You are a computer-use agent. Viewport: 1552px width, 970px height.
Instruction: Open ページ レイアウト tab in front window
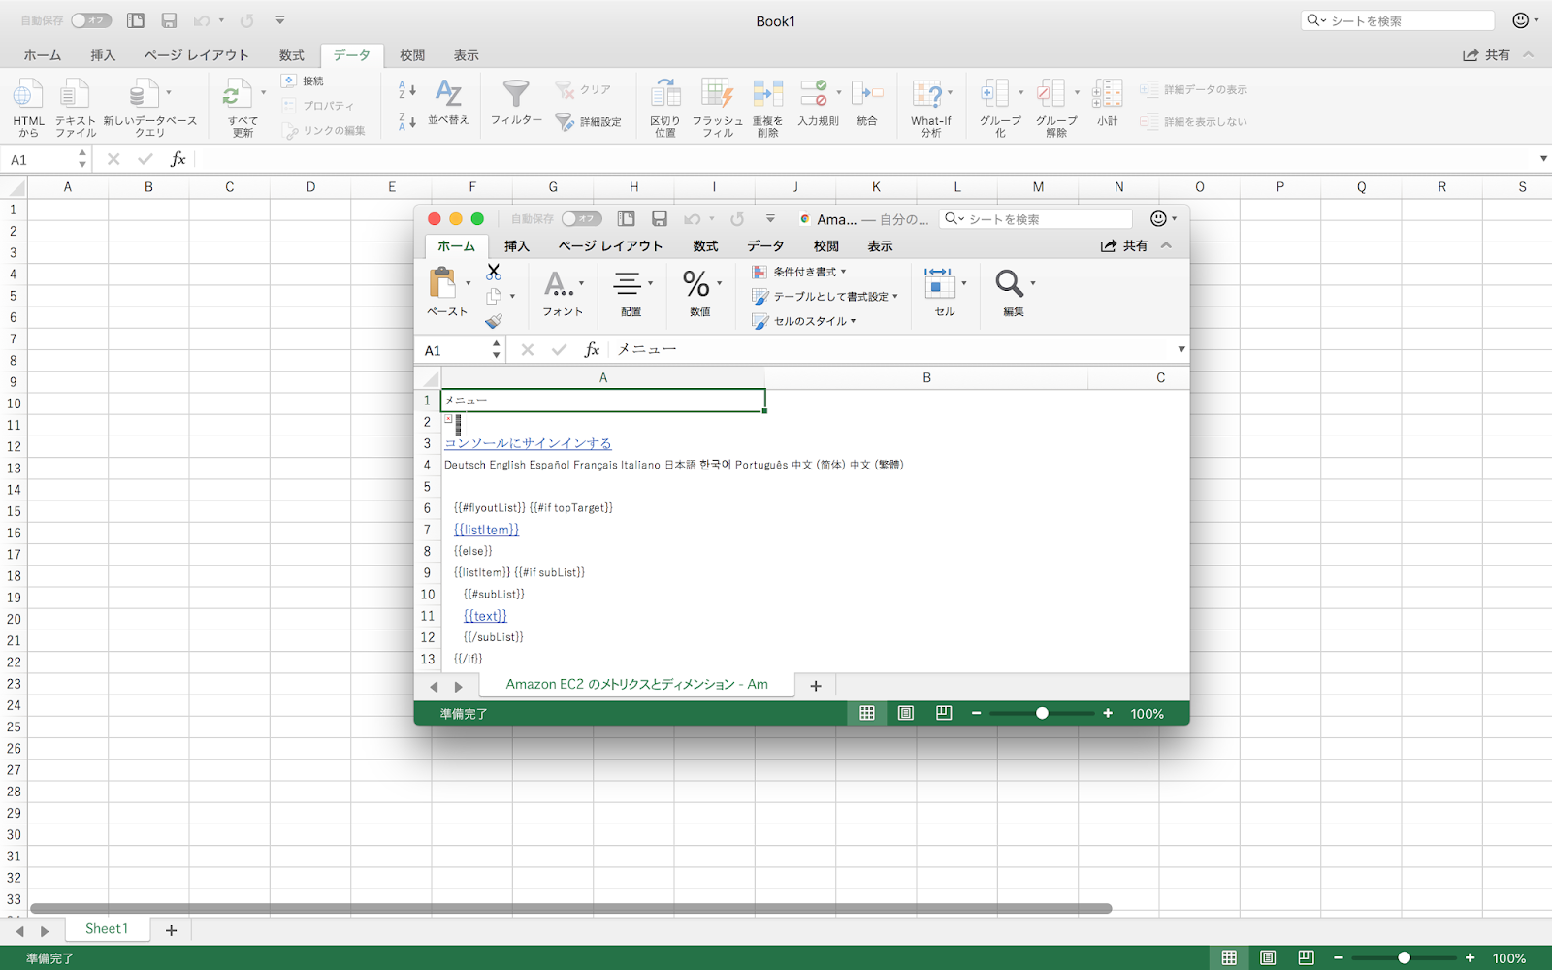(610, 246)
